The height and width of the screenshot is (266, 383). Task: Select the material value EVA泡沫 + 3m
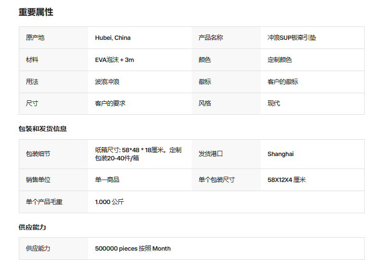114,60
